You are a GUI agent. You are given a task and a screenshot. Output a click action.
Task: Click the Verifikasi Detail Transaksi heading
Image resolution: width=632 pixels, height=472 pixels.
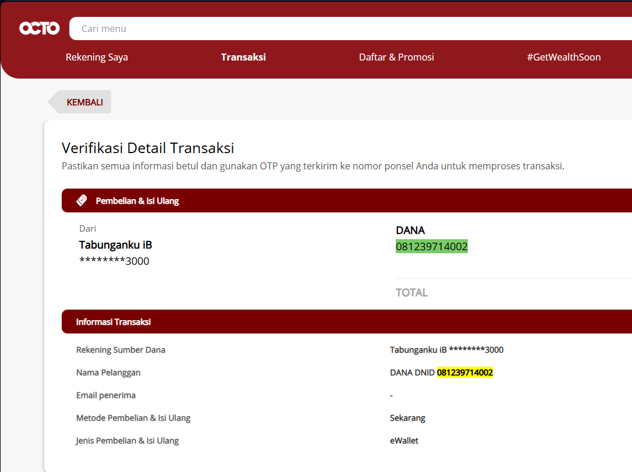[148, 148]
